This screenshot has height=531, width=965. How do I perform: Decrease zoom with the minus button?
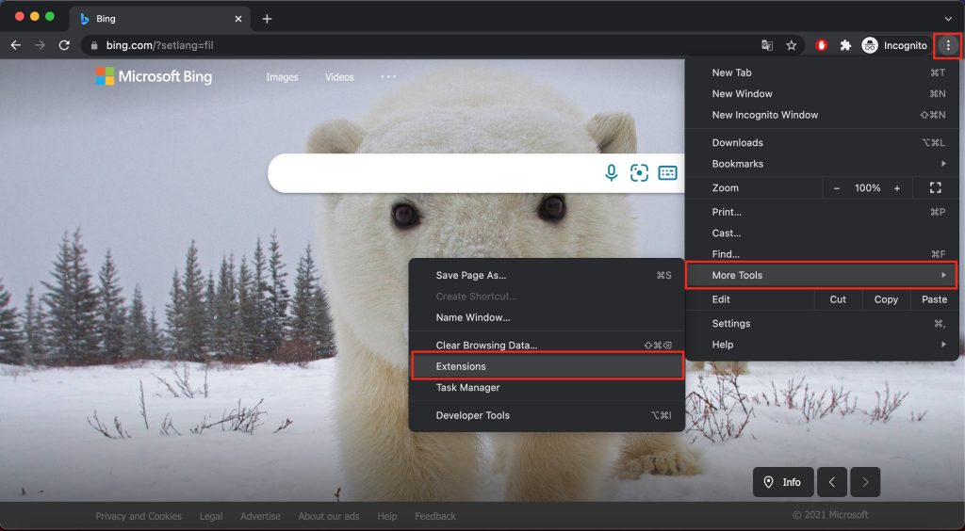click(x=836, y=188)
